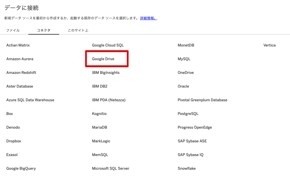Image resolution: width=290 pixels, height=180 pixels.
Task: Select the Actian Matrix connector
Action: click(18, 45)
